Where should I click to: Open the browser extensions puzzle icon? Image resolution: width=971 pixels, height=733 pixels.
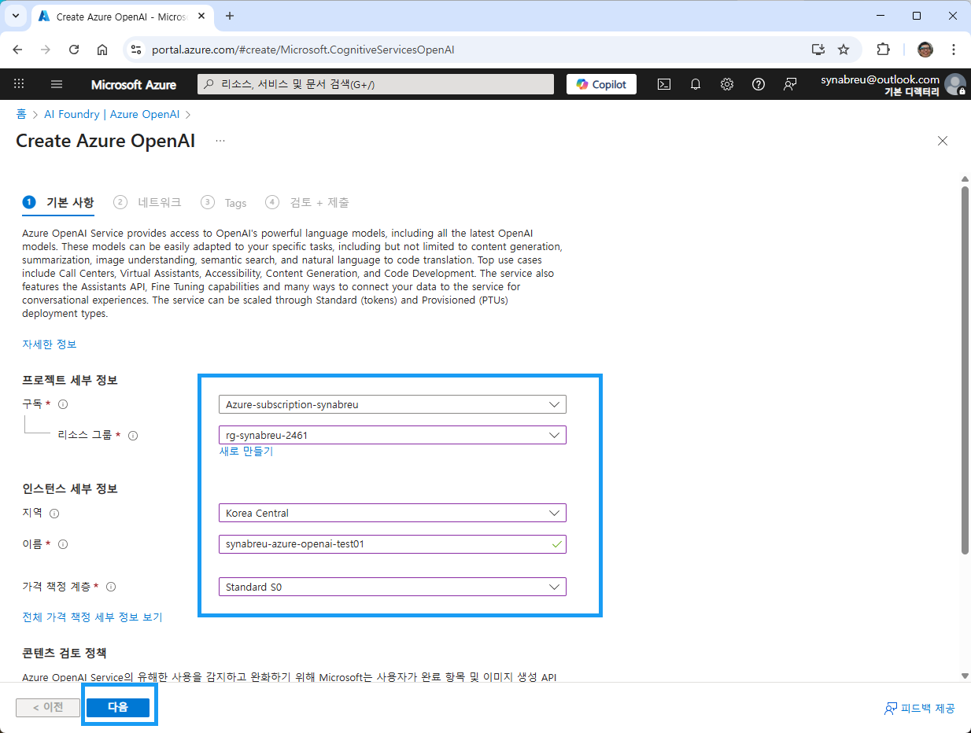click(883, 50)
